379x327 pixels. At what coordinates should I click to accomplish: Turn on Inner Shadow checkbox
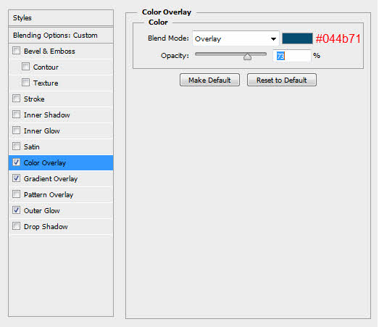[x=16, y=115]
